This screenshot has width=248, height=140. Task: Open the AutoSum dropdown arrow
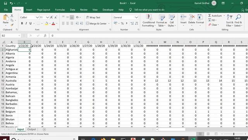224,16
